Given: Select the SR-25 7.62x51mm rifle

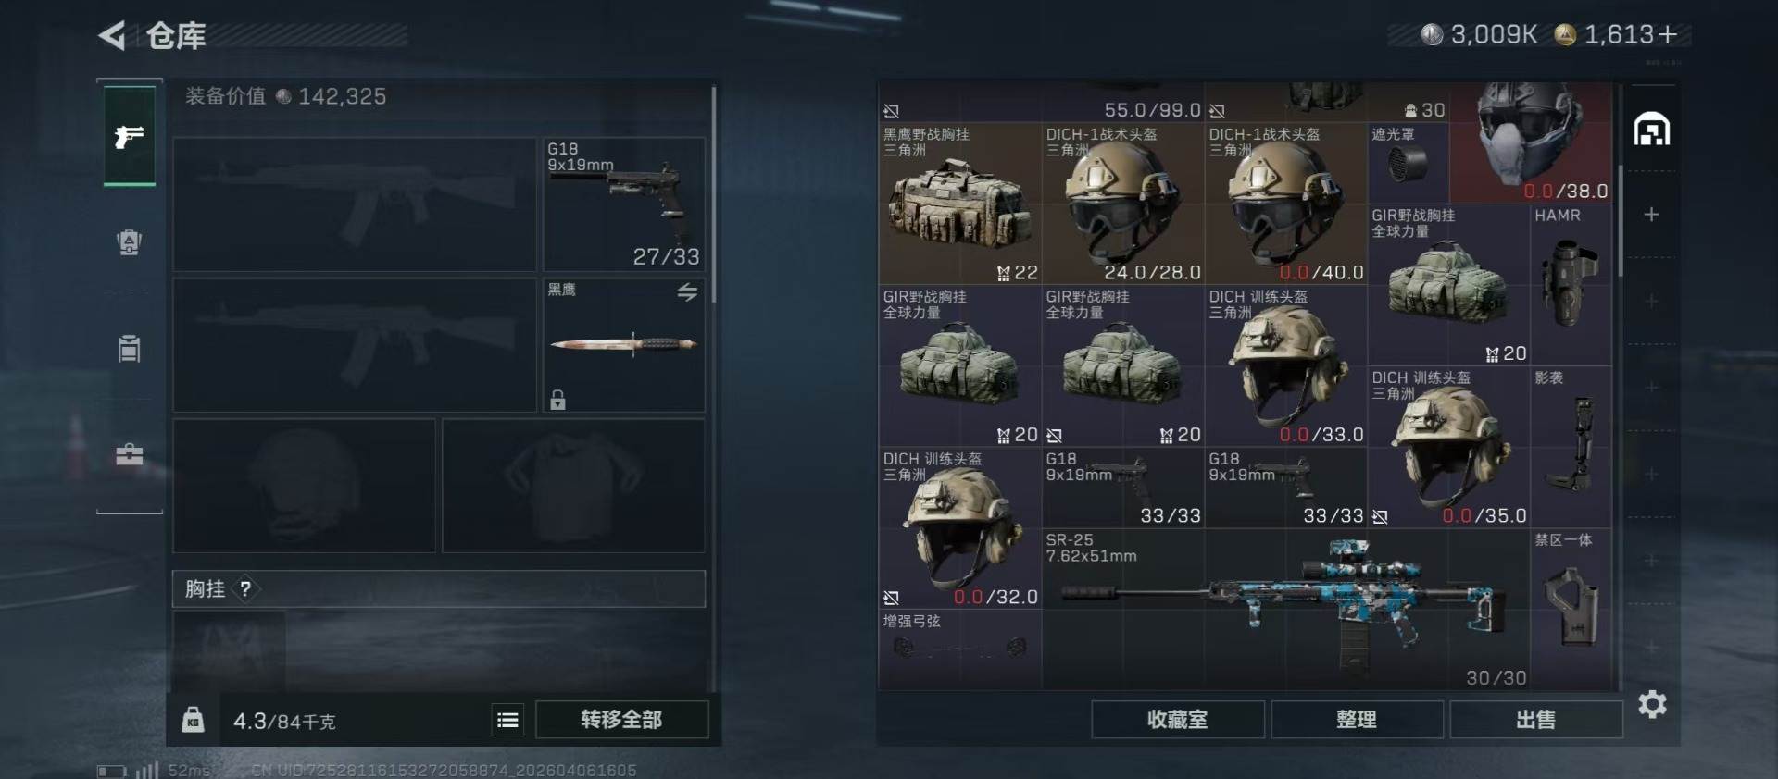Looking at the screenshot, I should tap(1286, 609).
